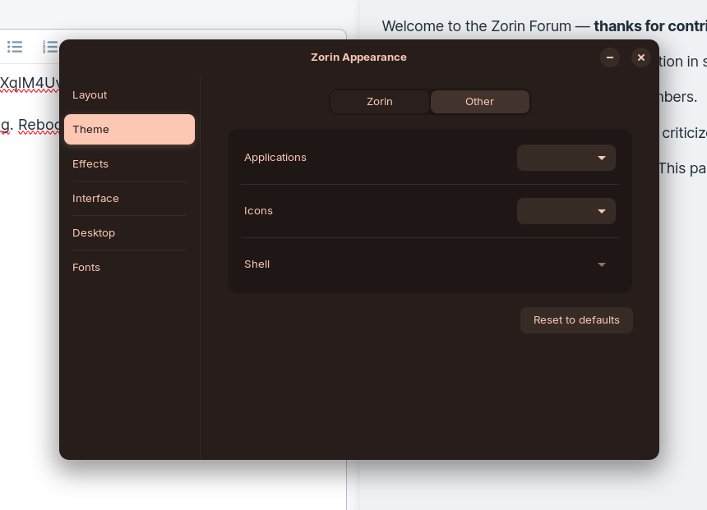Image resolution: width=707 pixels, height=510 pixels.
Task: Click the misspelled Reboo word in editor
Action: coord(39,125)
